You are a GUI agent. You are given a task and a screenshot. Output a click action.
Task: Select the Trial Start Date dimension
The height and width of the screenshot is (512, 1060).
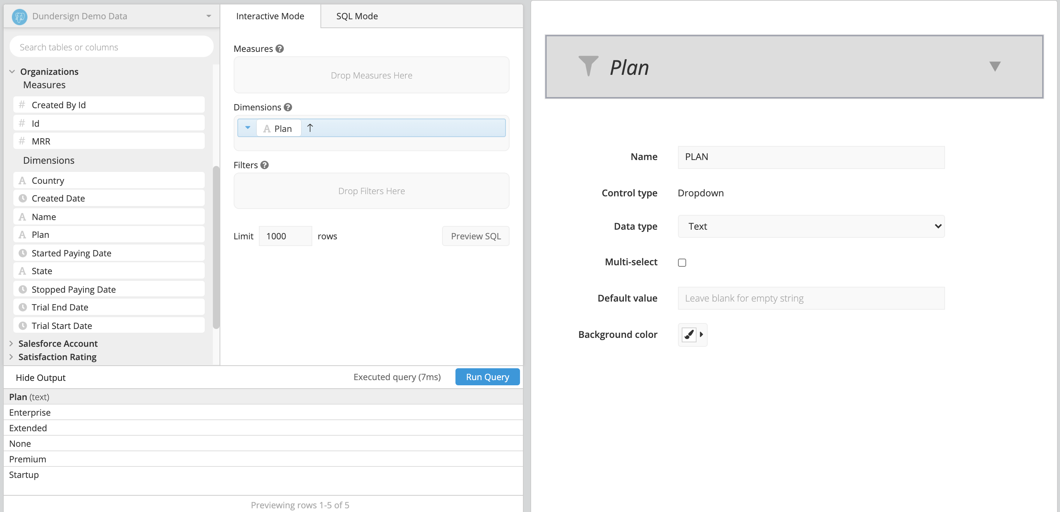(109, 326)
